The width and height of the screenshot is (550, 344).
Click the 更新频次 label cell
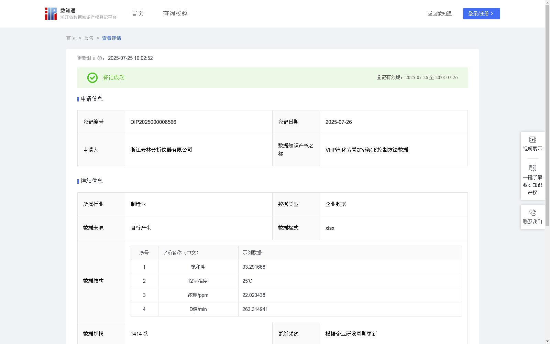point(296,333)
